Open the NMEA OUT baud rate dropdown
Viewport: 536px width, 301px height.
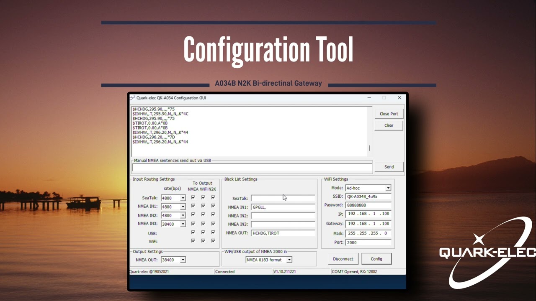tap(183, 260)
